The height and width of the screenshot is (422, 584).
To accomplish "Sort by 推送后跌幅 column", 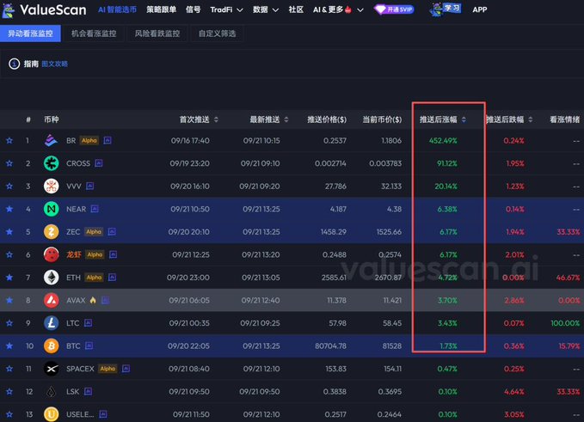I will pyautogui.click(x=531, y=119).
